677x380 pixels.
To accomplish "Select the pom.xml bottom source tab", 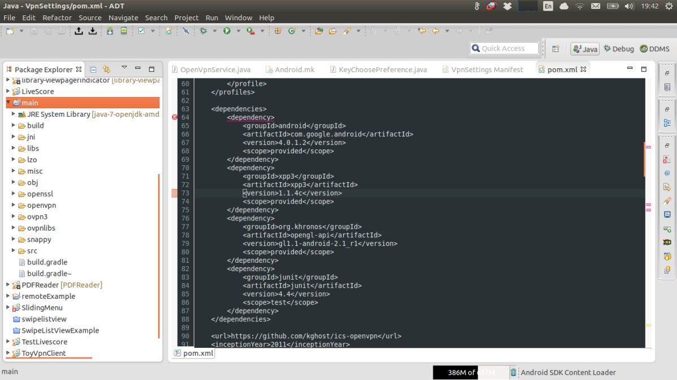I will (x=193, y=353).
